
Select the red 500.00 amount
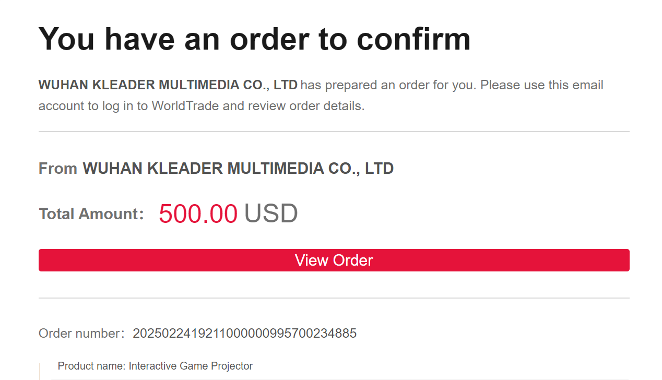pyautogui.click(x=198, y=214)
